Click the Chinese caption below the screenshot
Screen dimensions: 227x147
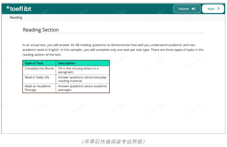tap(113, 142)
